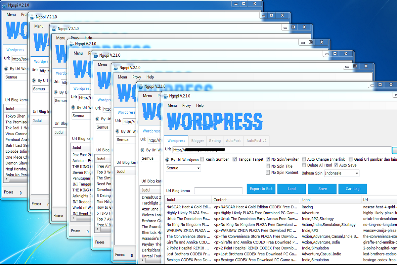Select the Besiege CODEX Free Do... row
The width and height of the screenshot is (397, 265).
[x=189, y=260]
